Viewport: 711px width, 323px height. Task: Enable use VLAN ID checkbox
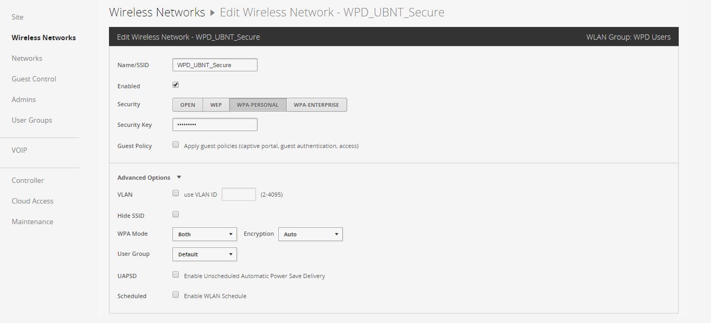coord(176,193)
